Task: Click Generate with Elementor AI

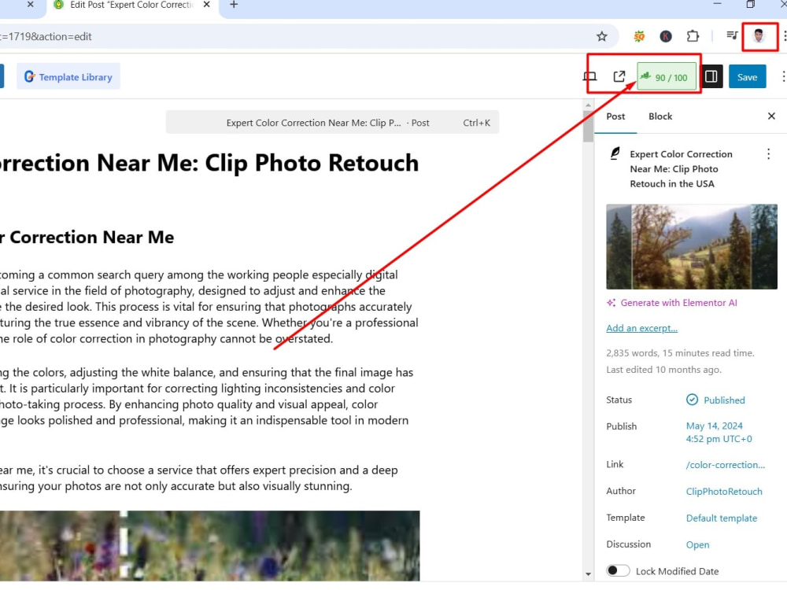Action: pyautogui.click(x=671, y=303)
